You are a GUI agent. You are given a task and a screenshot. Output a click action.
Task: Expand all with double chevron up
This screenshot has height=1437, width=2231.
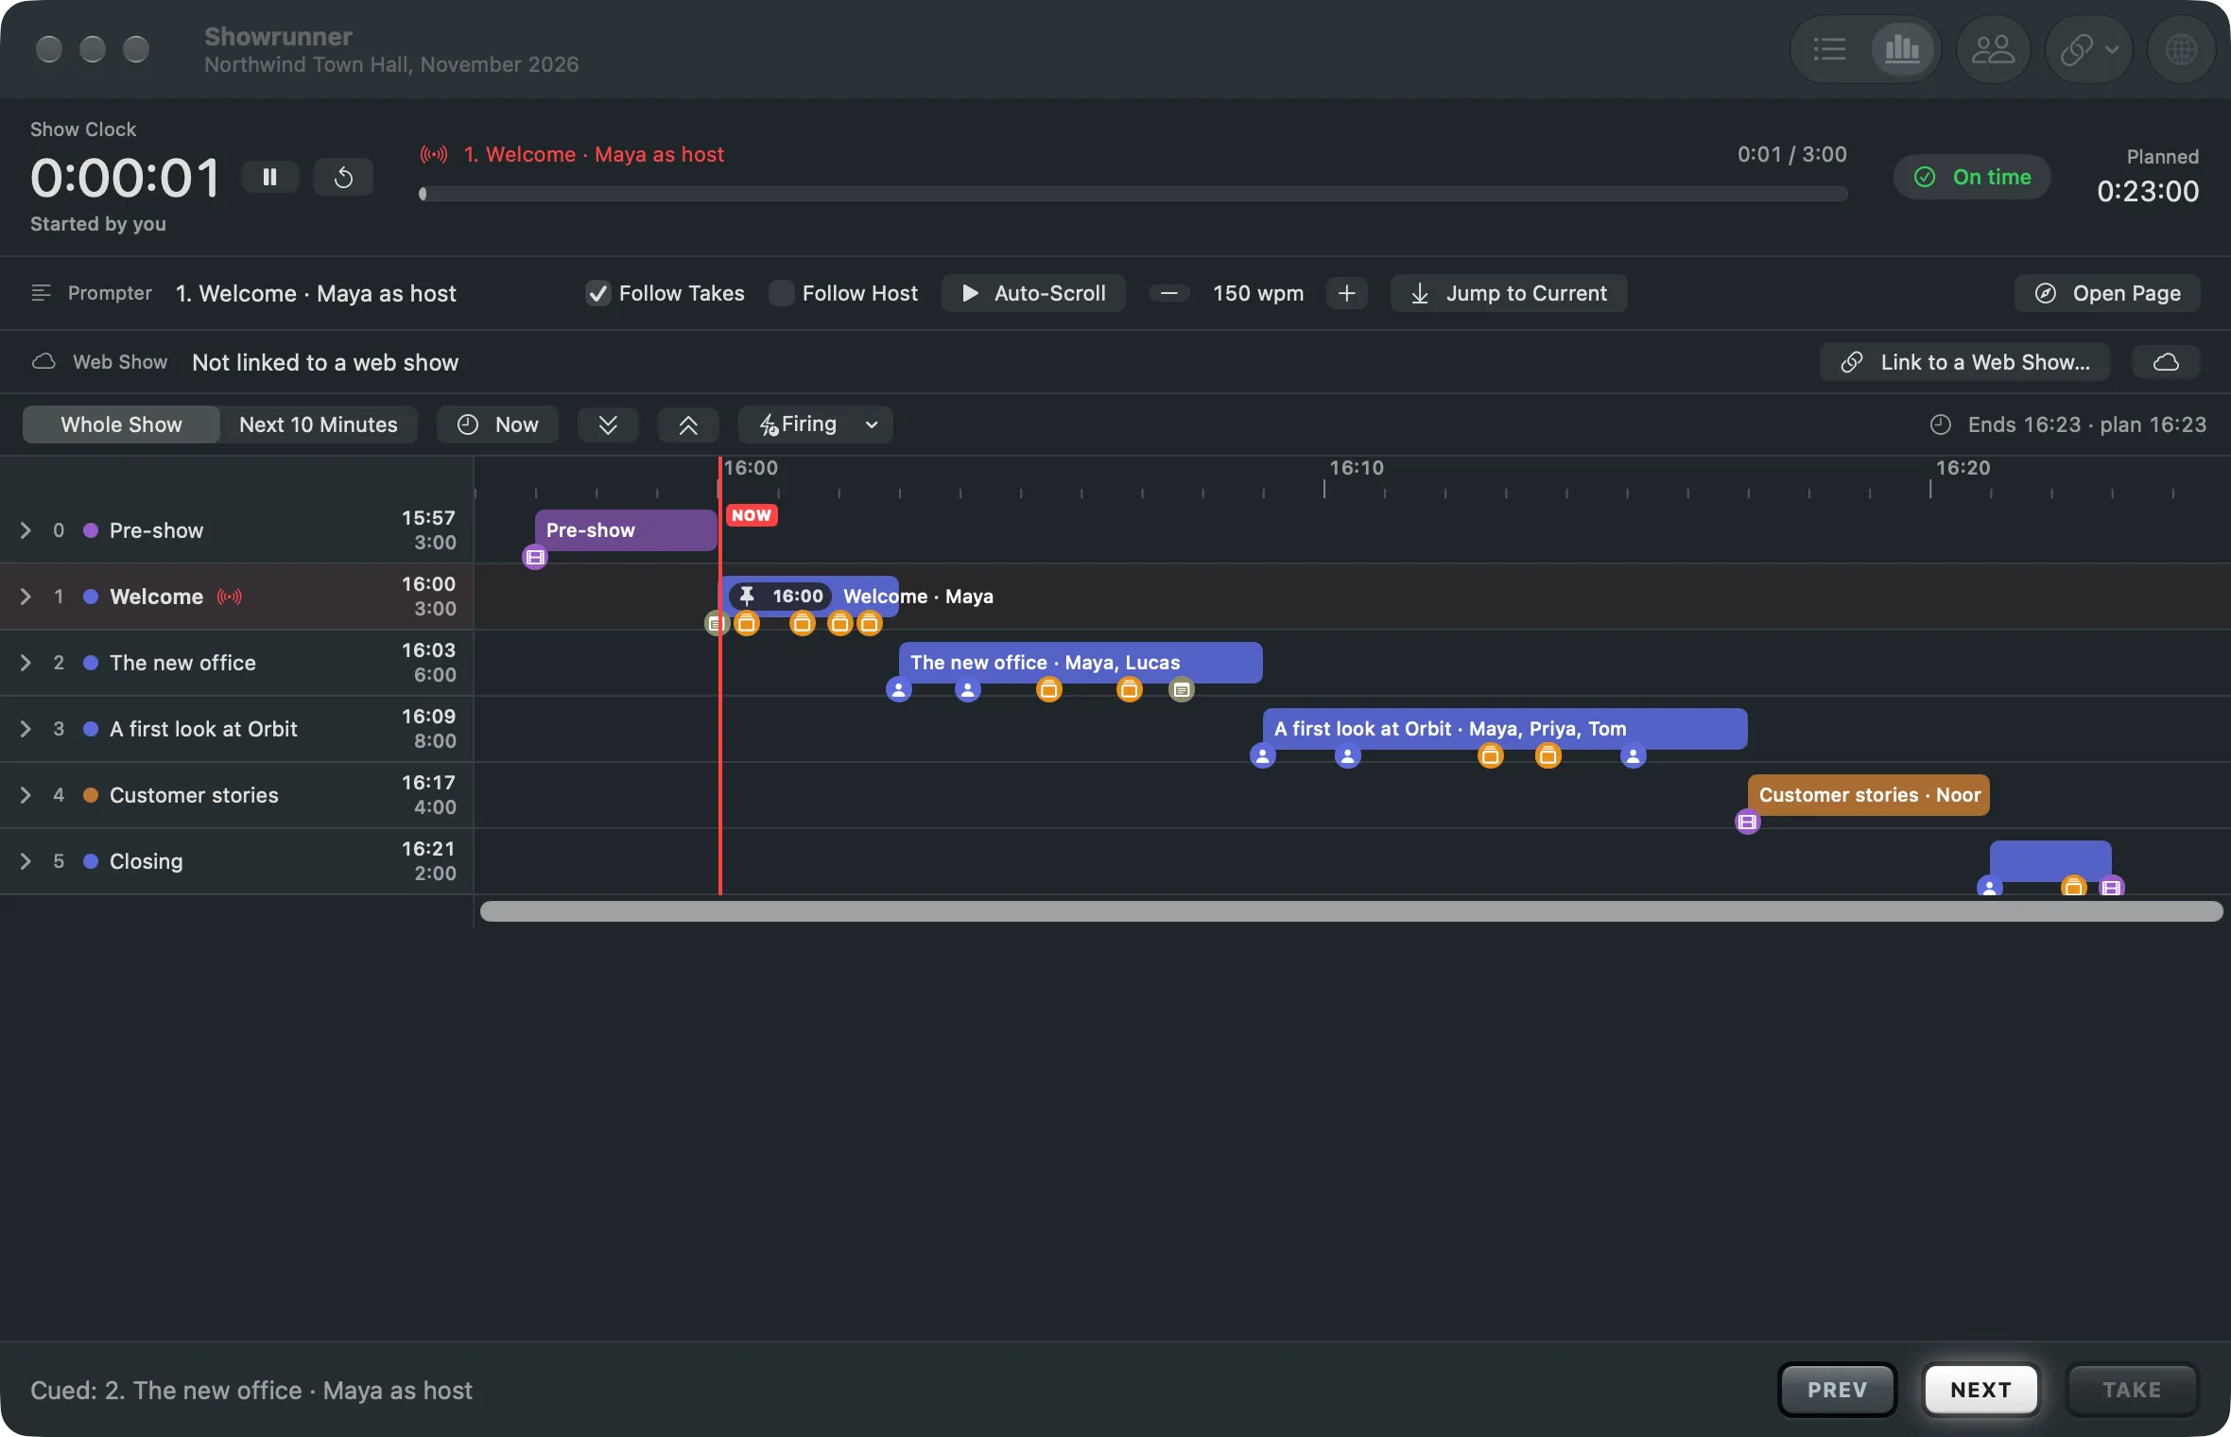point(688,424)
